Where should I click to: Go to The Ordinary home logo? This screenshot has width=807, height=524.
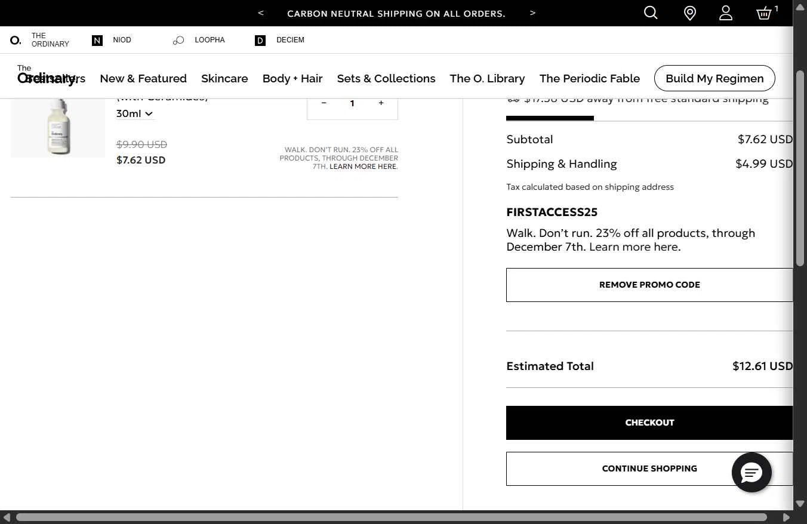click(x=47, y=75)
